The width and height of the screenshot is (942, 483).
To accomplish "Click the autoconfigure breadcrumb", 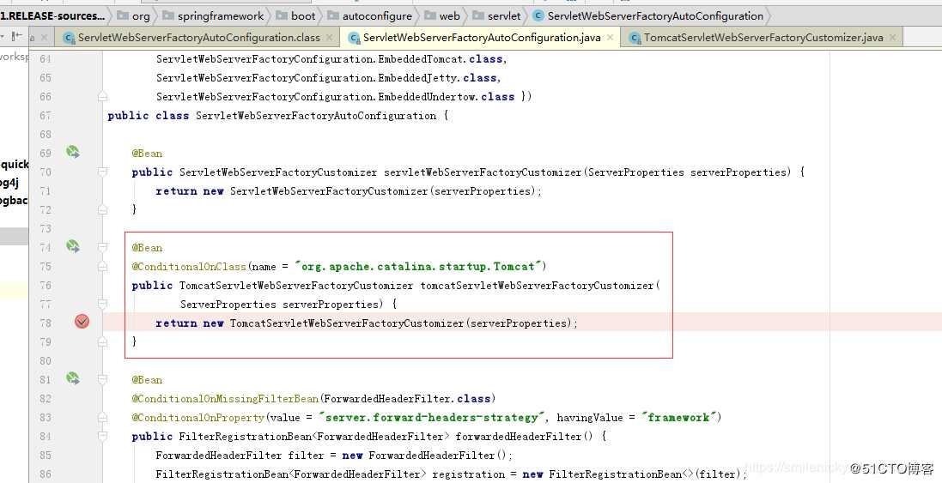I will pyautogui.click(x=377, y=16).
